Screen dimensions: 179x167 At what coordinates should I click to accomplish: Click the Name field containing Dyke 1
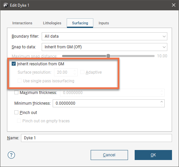96,138
